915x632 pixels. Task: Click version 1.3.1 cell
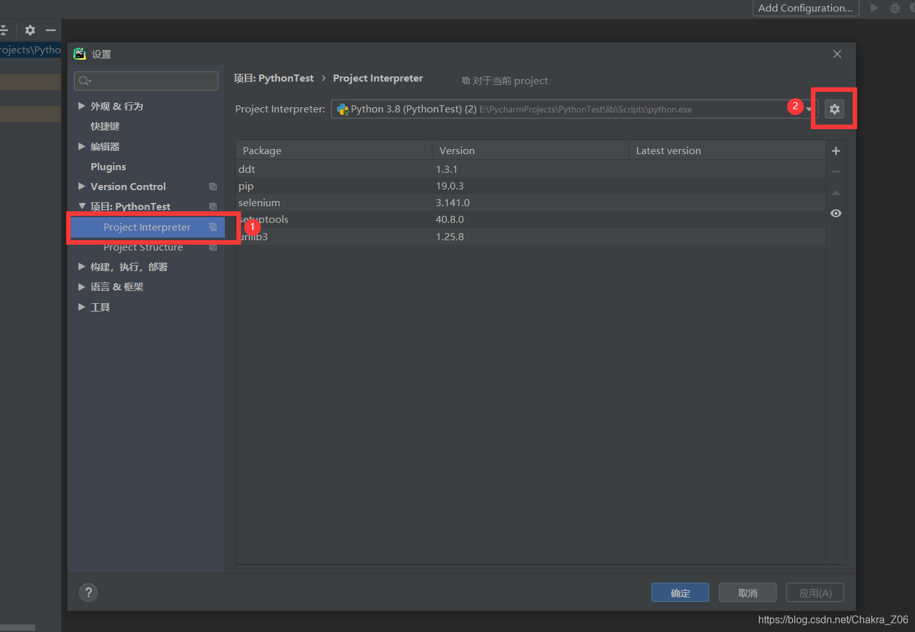pyautogui.click(x=447, y=169)
